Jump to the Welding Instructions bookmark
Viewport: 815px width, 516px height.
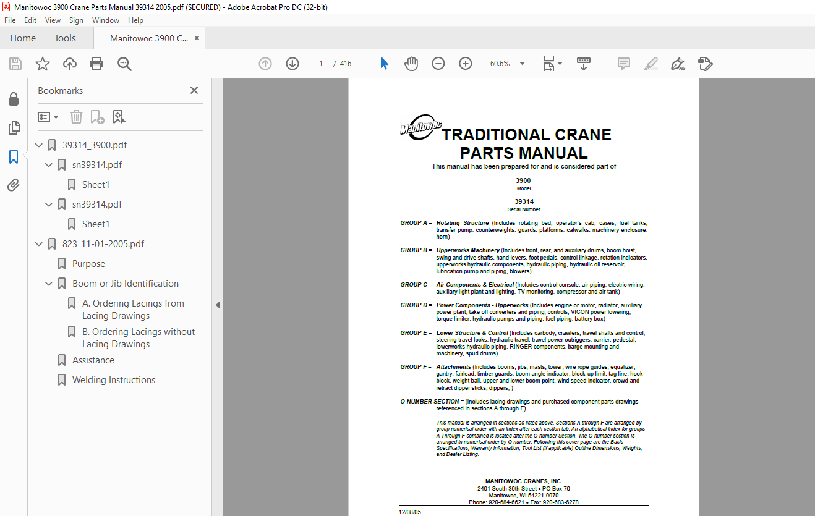[x=114, y=380]
